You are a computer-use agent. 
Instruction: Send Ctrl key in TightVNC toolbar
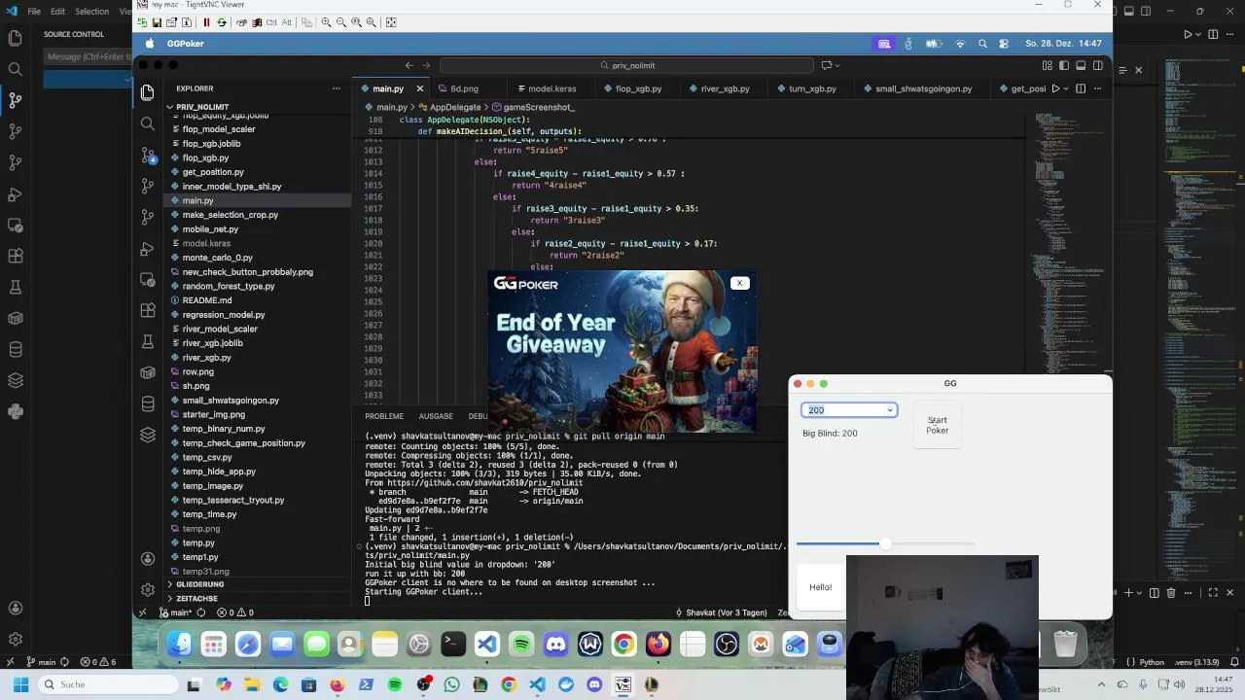click(271, 22)
